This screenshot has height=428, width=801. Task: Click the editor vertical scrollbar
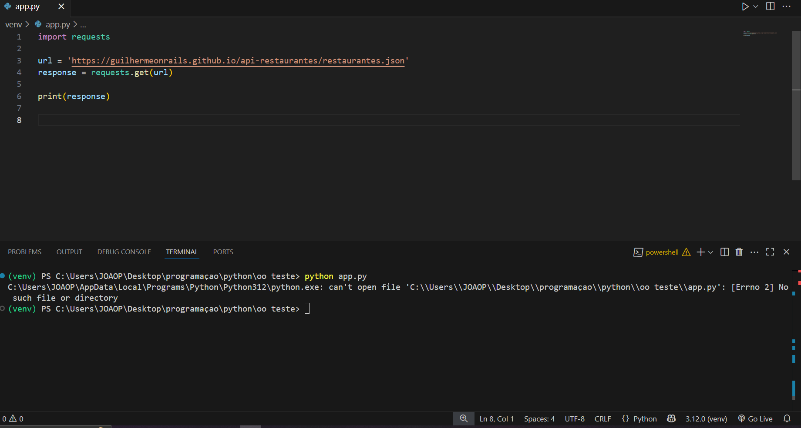796,106
